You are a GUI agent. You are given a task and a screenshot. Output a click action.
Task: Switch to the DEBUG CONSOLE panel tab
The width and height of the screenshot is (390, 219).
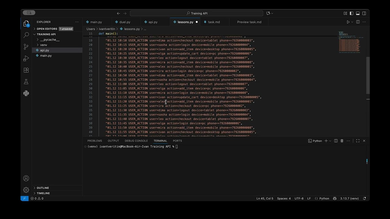pyautogui.click(x=136, y=141)
